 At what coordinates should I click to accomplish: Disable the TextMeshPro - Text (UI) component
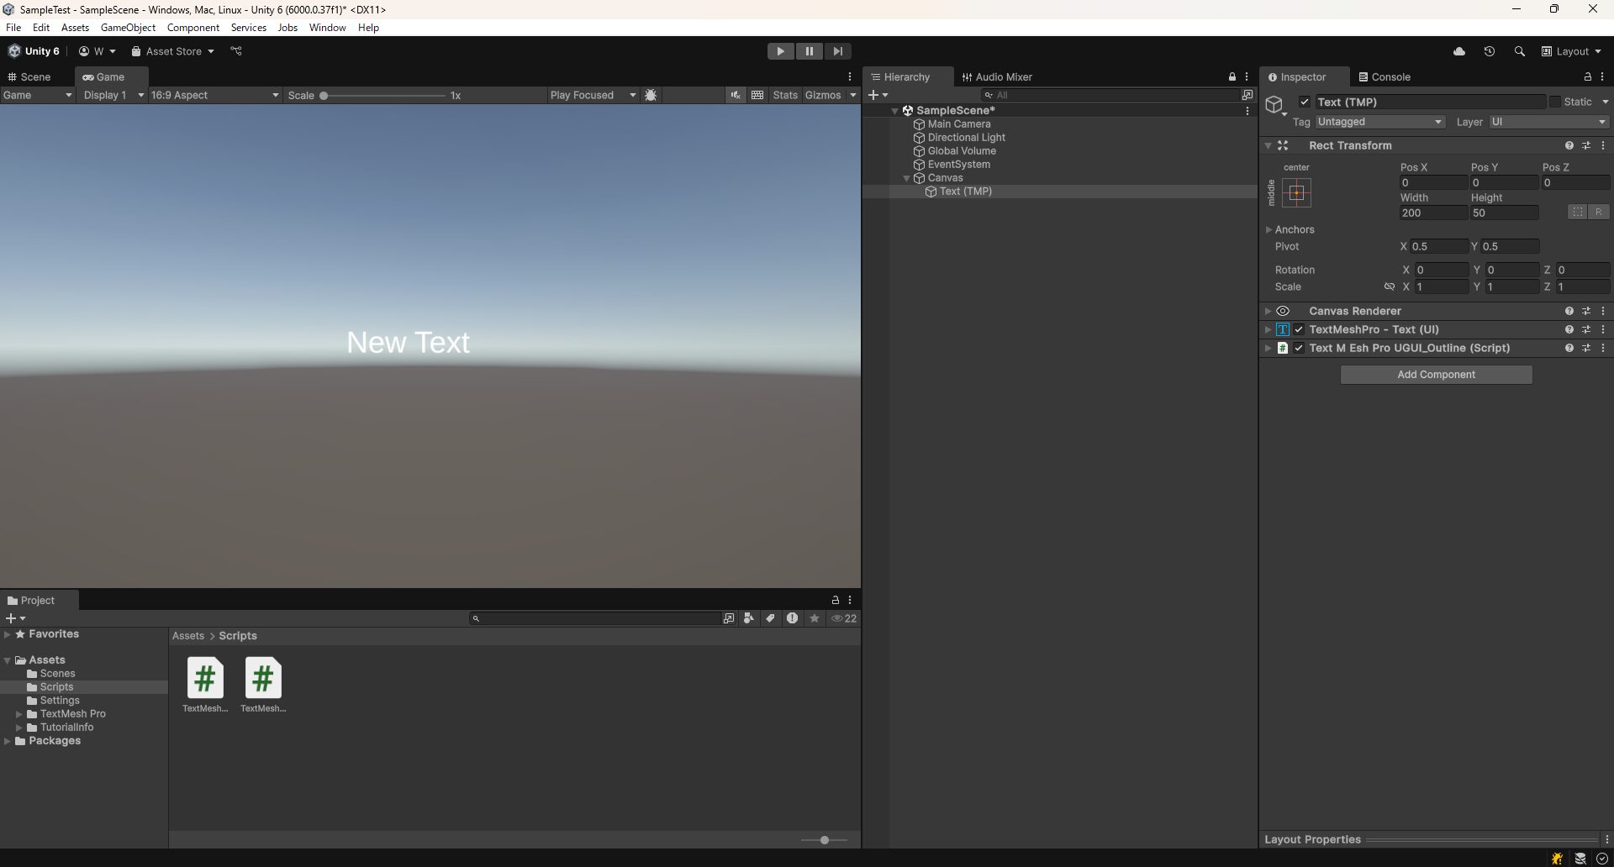[1299, 329]
